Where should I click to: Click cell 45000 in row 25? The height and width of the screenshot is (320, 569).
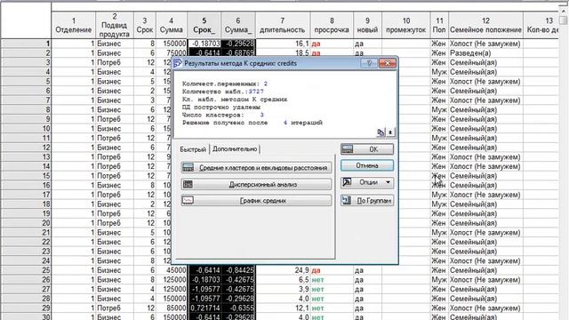[x=172, y=270]
